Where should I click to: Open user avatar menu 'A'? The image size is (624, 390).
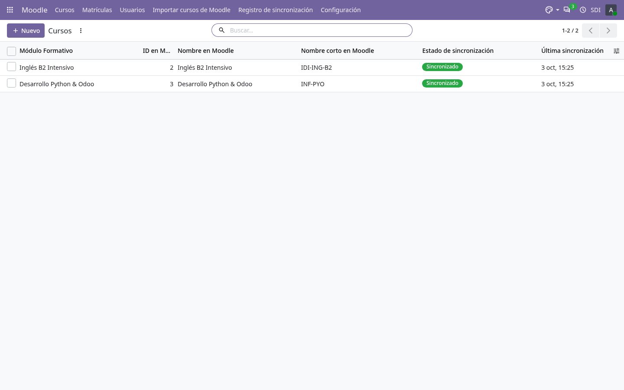coord(611,10)
